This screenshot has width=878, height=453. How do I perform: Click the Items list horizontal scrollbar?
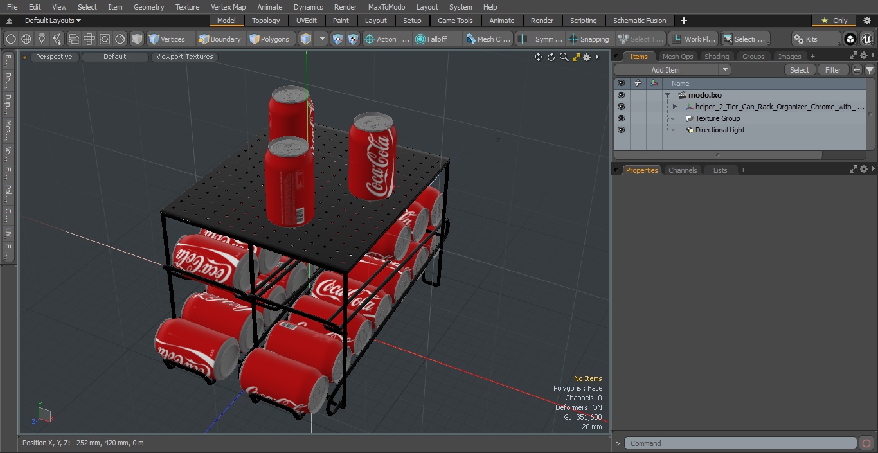pyautogui.click(x=718, y=155)
